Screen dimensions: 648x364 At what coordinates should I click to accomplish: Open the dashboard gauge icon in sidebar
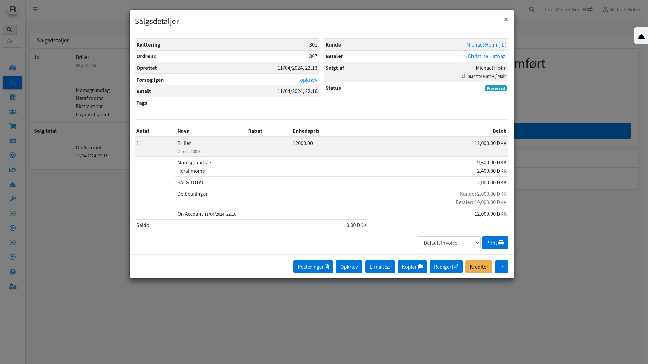tap(12, 68)
